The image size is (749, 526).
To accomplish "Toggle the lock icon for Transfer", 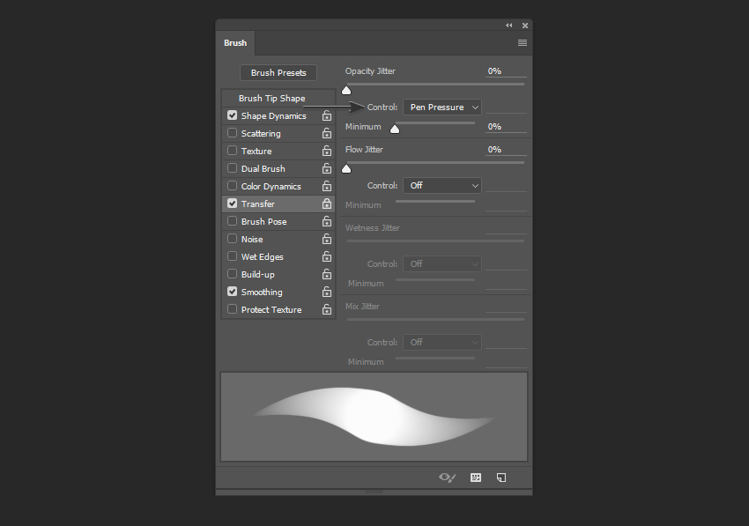I will [327, 204].
